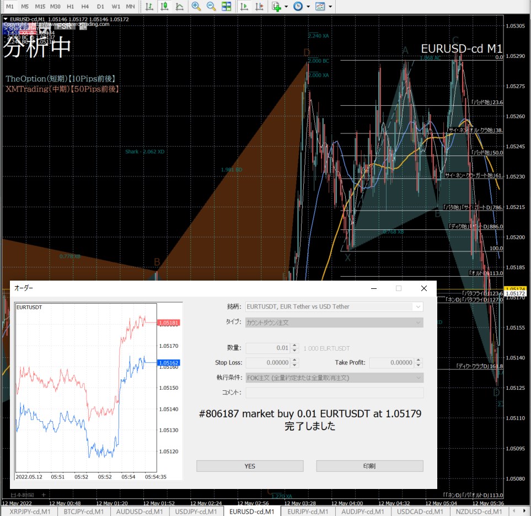Select the M5 timeframe button
This screenshot has width=531, height=516.
point(25,7)
